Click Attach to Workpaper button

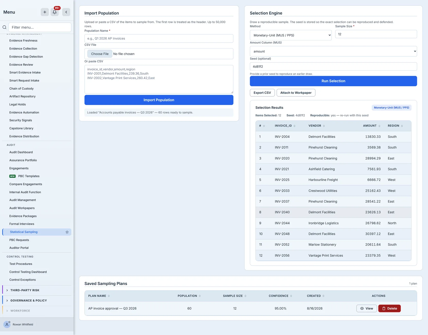[296, 93]
